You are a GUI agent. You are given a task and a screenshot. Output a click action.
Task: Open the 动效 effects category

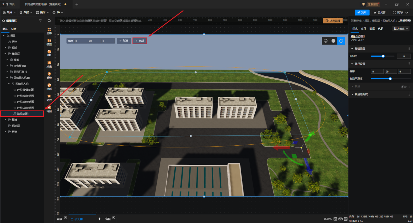pos(49,98)
